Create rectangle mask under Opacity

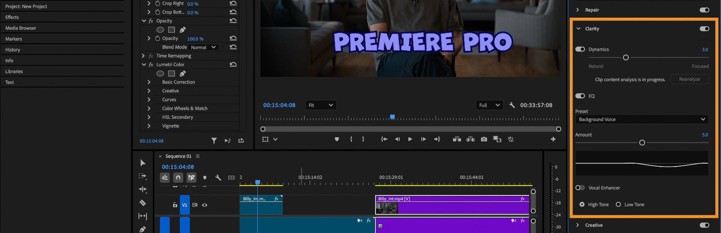(172, 30)
